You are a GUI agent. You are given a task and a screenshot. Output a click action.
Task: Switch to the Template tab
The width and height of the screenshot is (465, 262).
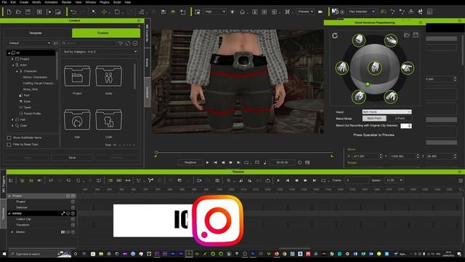coord(36,33)
